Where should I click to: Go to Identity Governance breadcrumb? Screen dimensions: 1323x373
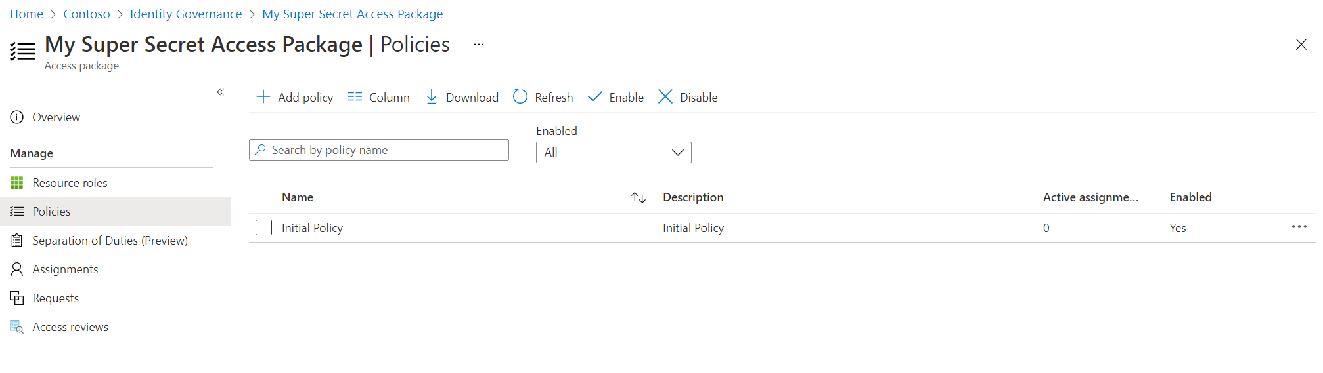186,14
